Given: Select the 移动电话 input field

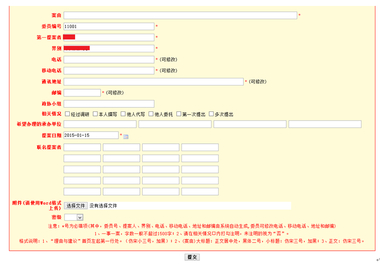Looking at the screenshot, I should click(x=109, y=71).
